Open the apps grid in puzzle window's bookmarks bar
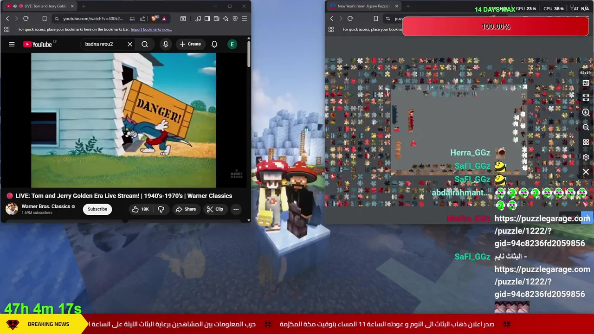Viewport: 594px width, 334px height. click(331, 29)
